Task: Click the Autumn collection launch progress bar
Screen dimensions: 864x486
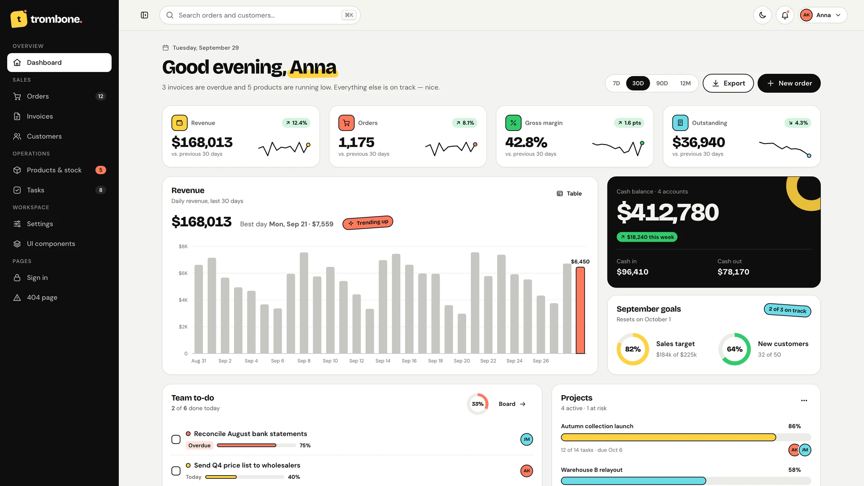Action: coord(686,437)
